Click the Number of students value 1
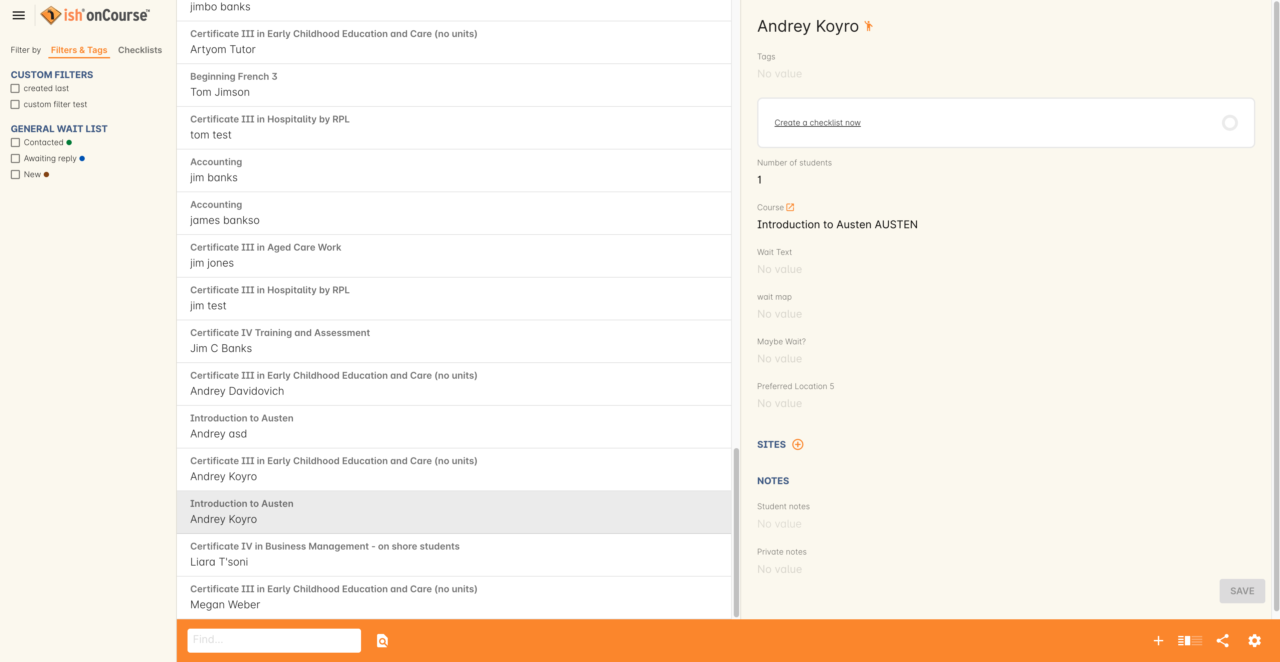The image size is (1280, 662). point(759,180)
